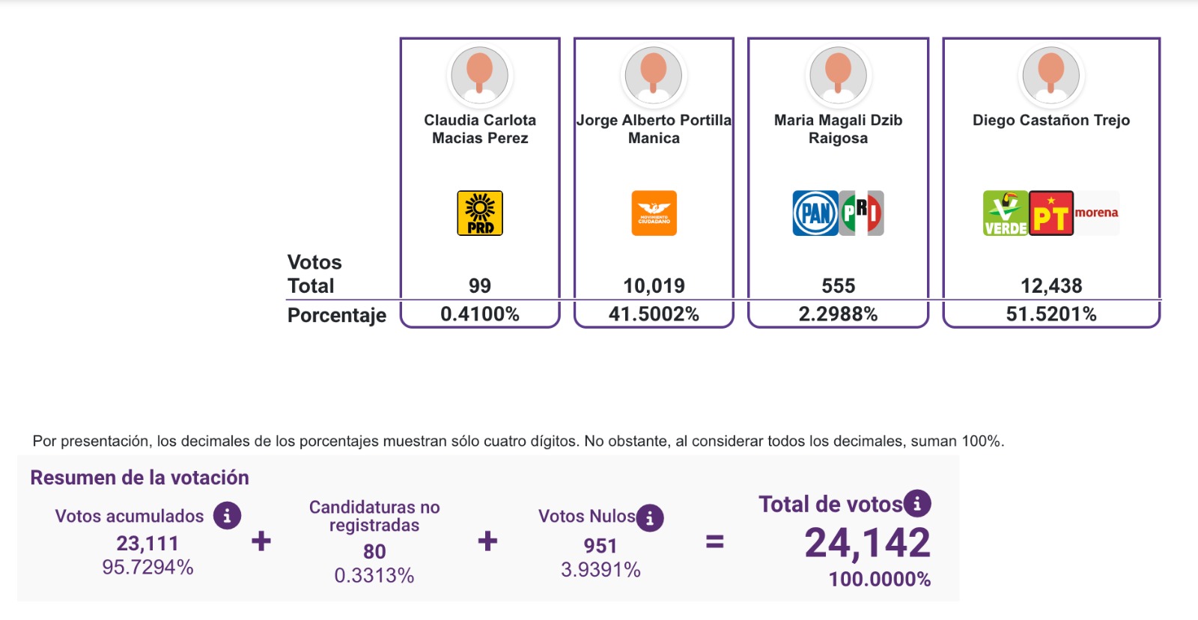Click the 12,438 vote total
This screenshot has width=1198, height=620.
point(1051,286)
